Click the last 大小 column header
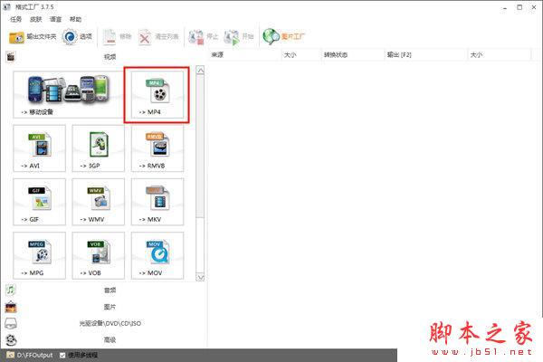Image resolution: width=543 pixels, height=362 pixels. click(x=500, y=54)
